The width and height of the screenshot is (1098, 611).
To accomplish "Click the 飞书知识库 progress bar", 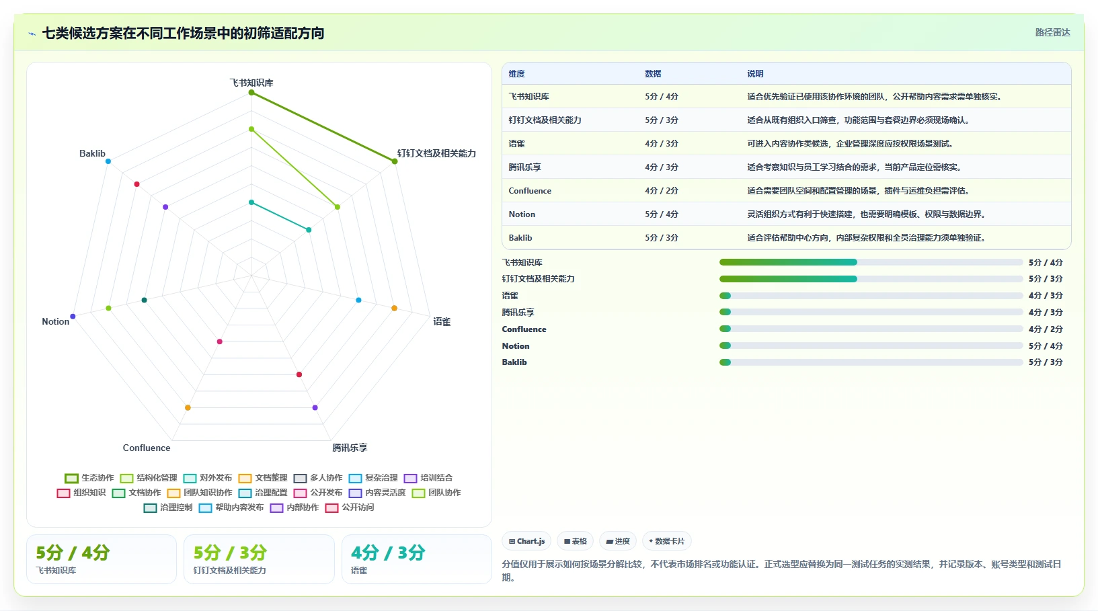I will pyautogui.click(x=871, y=262).
